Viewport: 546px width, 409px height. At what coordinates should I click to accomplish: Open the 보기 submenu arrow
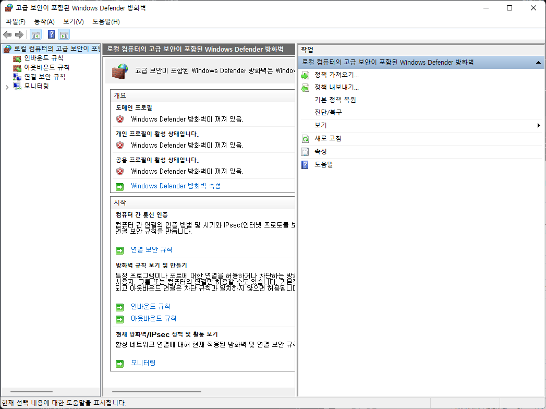click(539, 125)
